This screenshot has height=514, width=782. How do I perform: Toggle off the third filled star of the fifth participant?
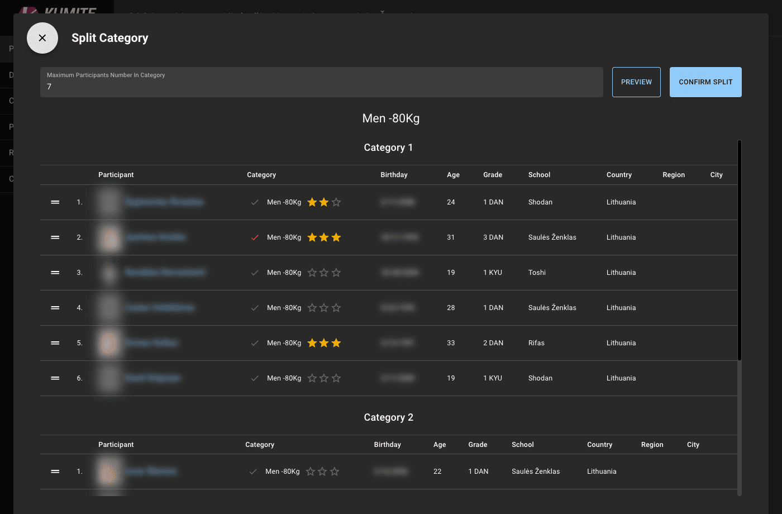pyautogui.click(x=336, y=342)
